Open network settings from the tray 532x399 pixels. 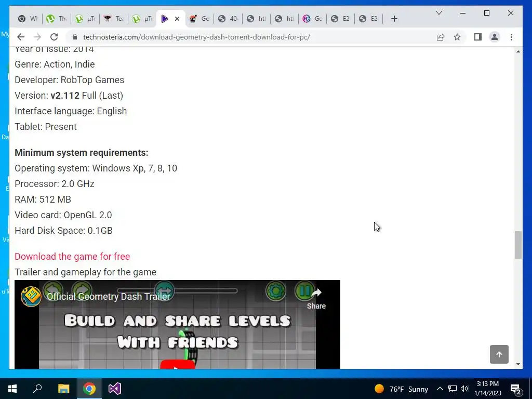[453, 389]
